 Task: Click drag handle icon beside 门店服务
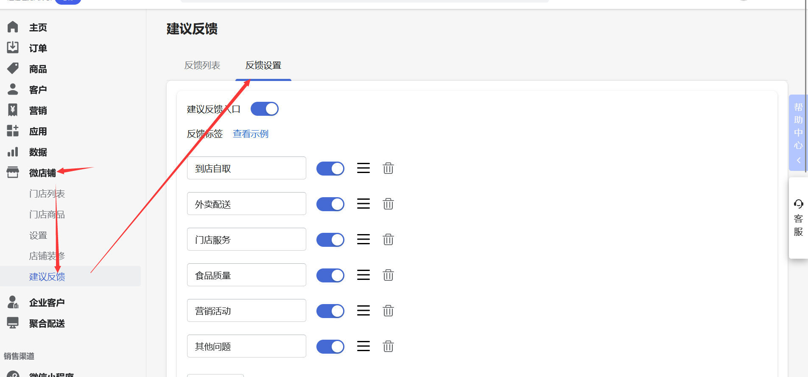point(363,240)
